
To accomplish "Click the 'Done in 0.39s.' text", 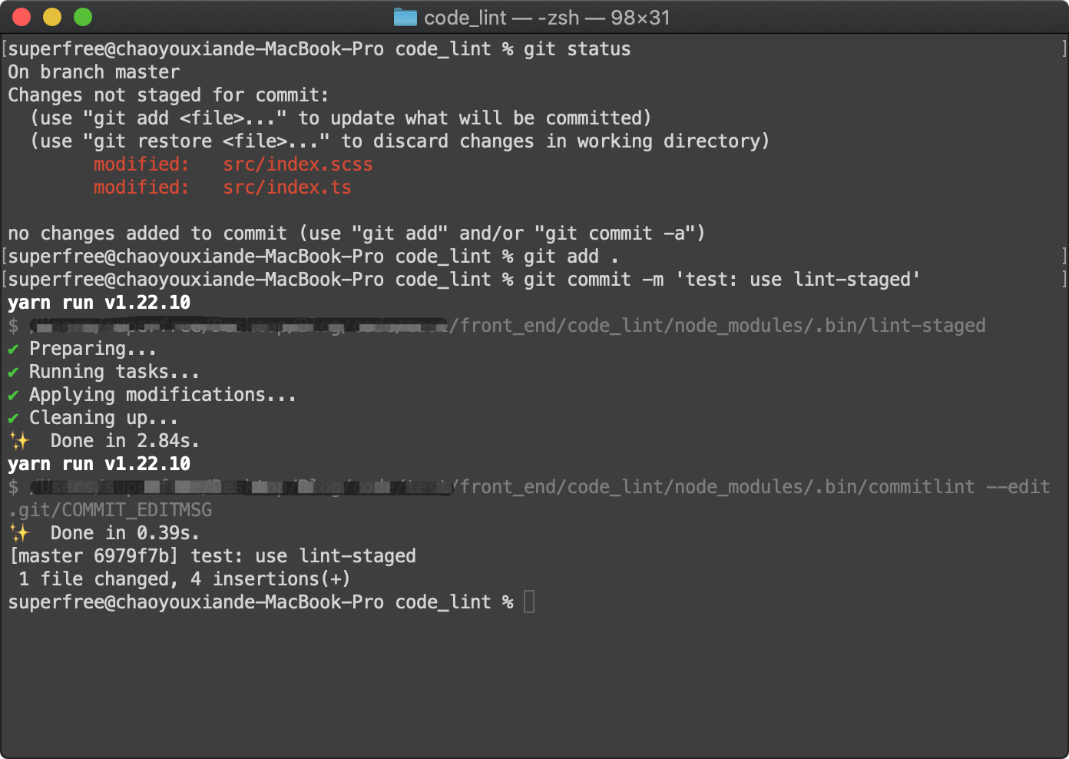I will [x=125, y=533].
